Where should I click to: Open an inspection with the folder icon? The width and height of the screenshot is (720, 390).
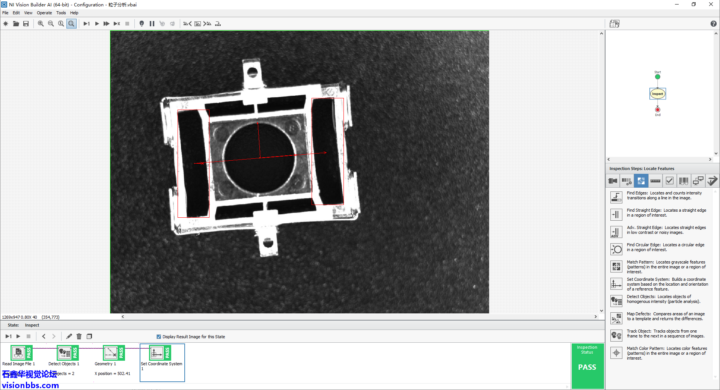tap(16, 24)
